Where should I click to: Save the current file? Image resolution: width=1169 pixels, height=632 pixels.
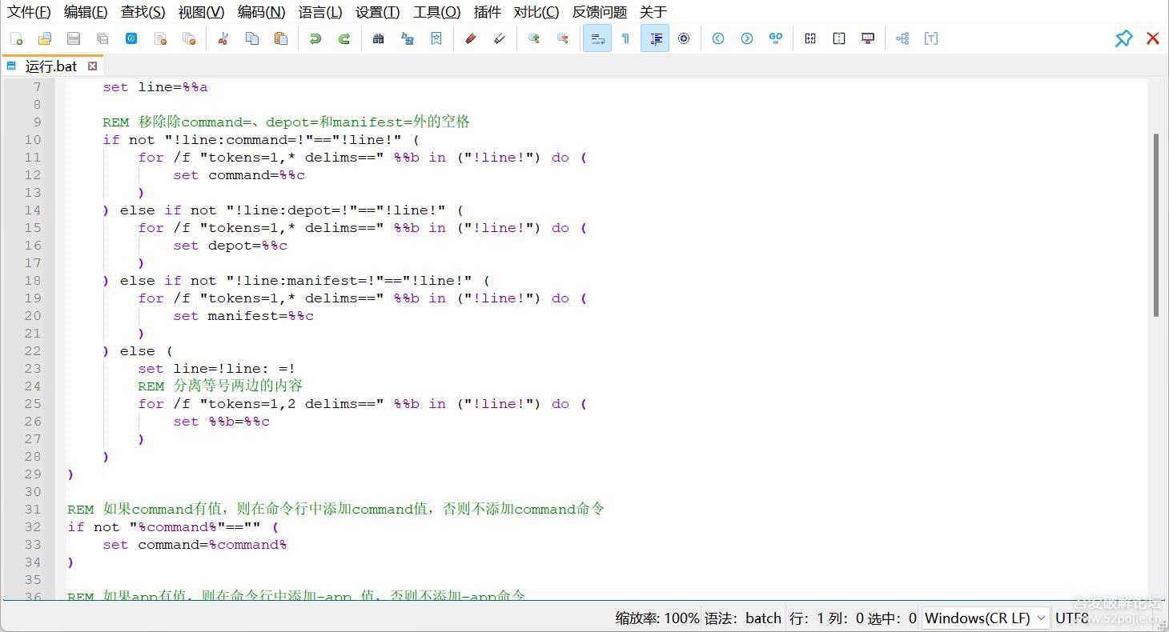72,38
